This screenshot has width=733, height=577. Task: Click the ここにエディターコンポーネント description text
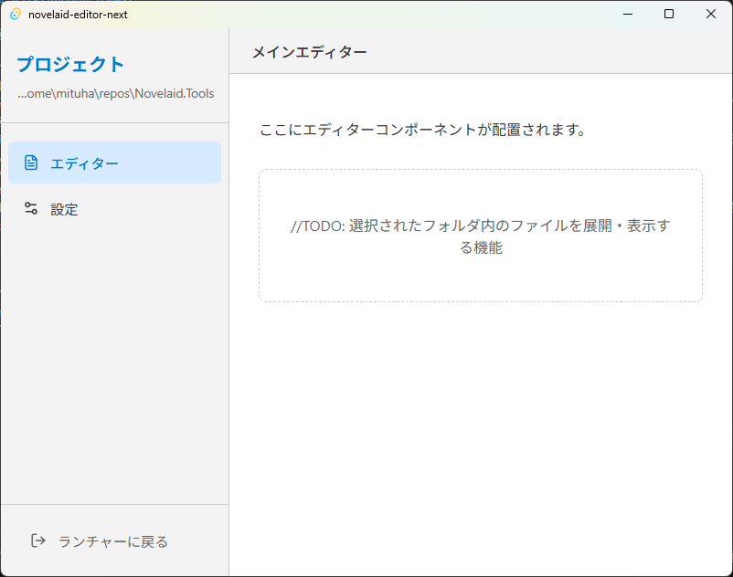pos(422,130)
